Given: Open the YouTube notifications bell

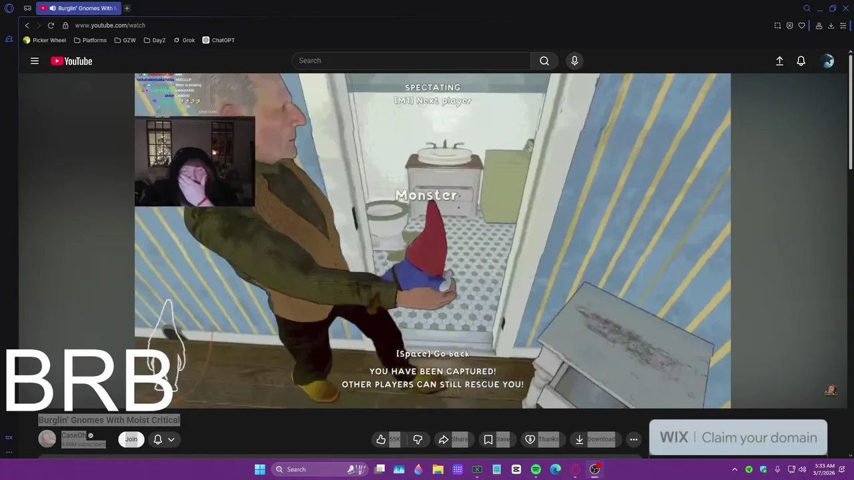Looking at the screenshot, I should click(x=801, y=61).
